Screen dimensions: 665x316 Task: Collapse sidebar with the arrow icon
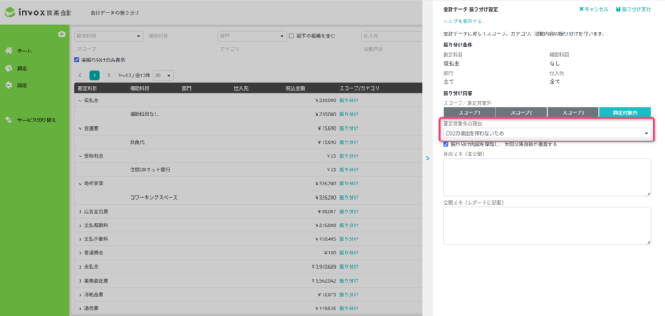[62, 34]
